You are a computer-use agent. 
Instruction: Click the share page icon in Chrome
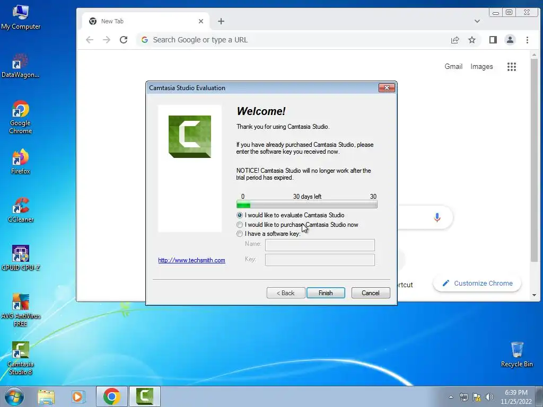click(455, 40)
